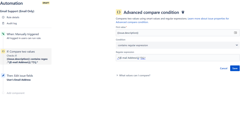Viewport: 250px width, 113px height.
Task: Cancel editing the condition
Action: (x=223, y=68)
